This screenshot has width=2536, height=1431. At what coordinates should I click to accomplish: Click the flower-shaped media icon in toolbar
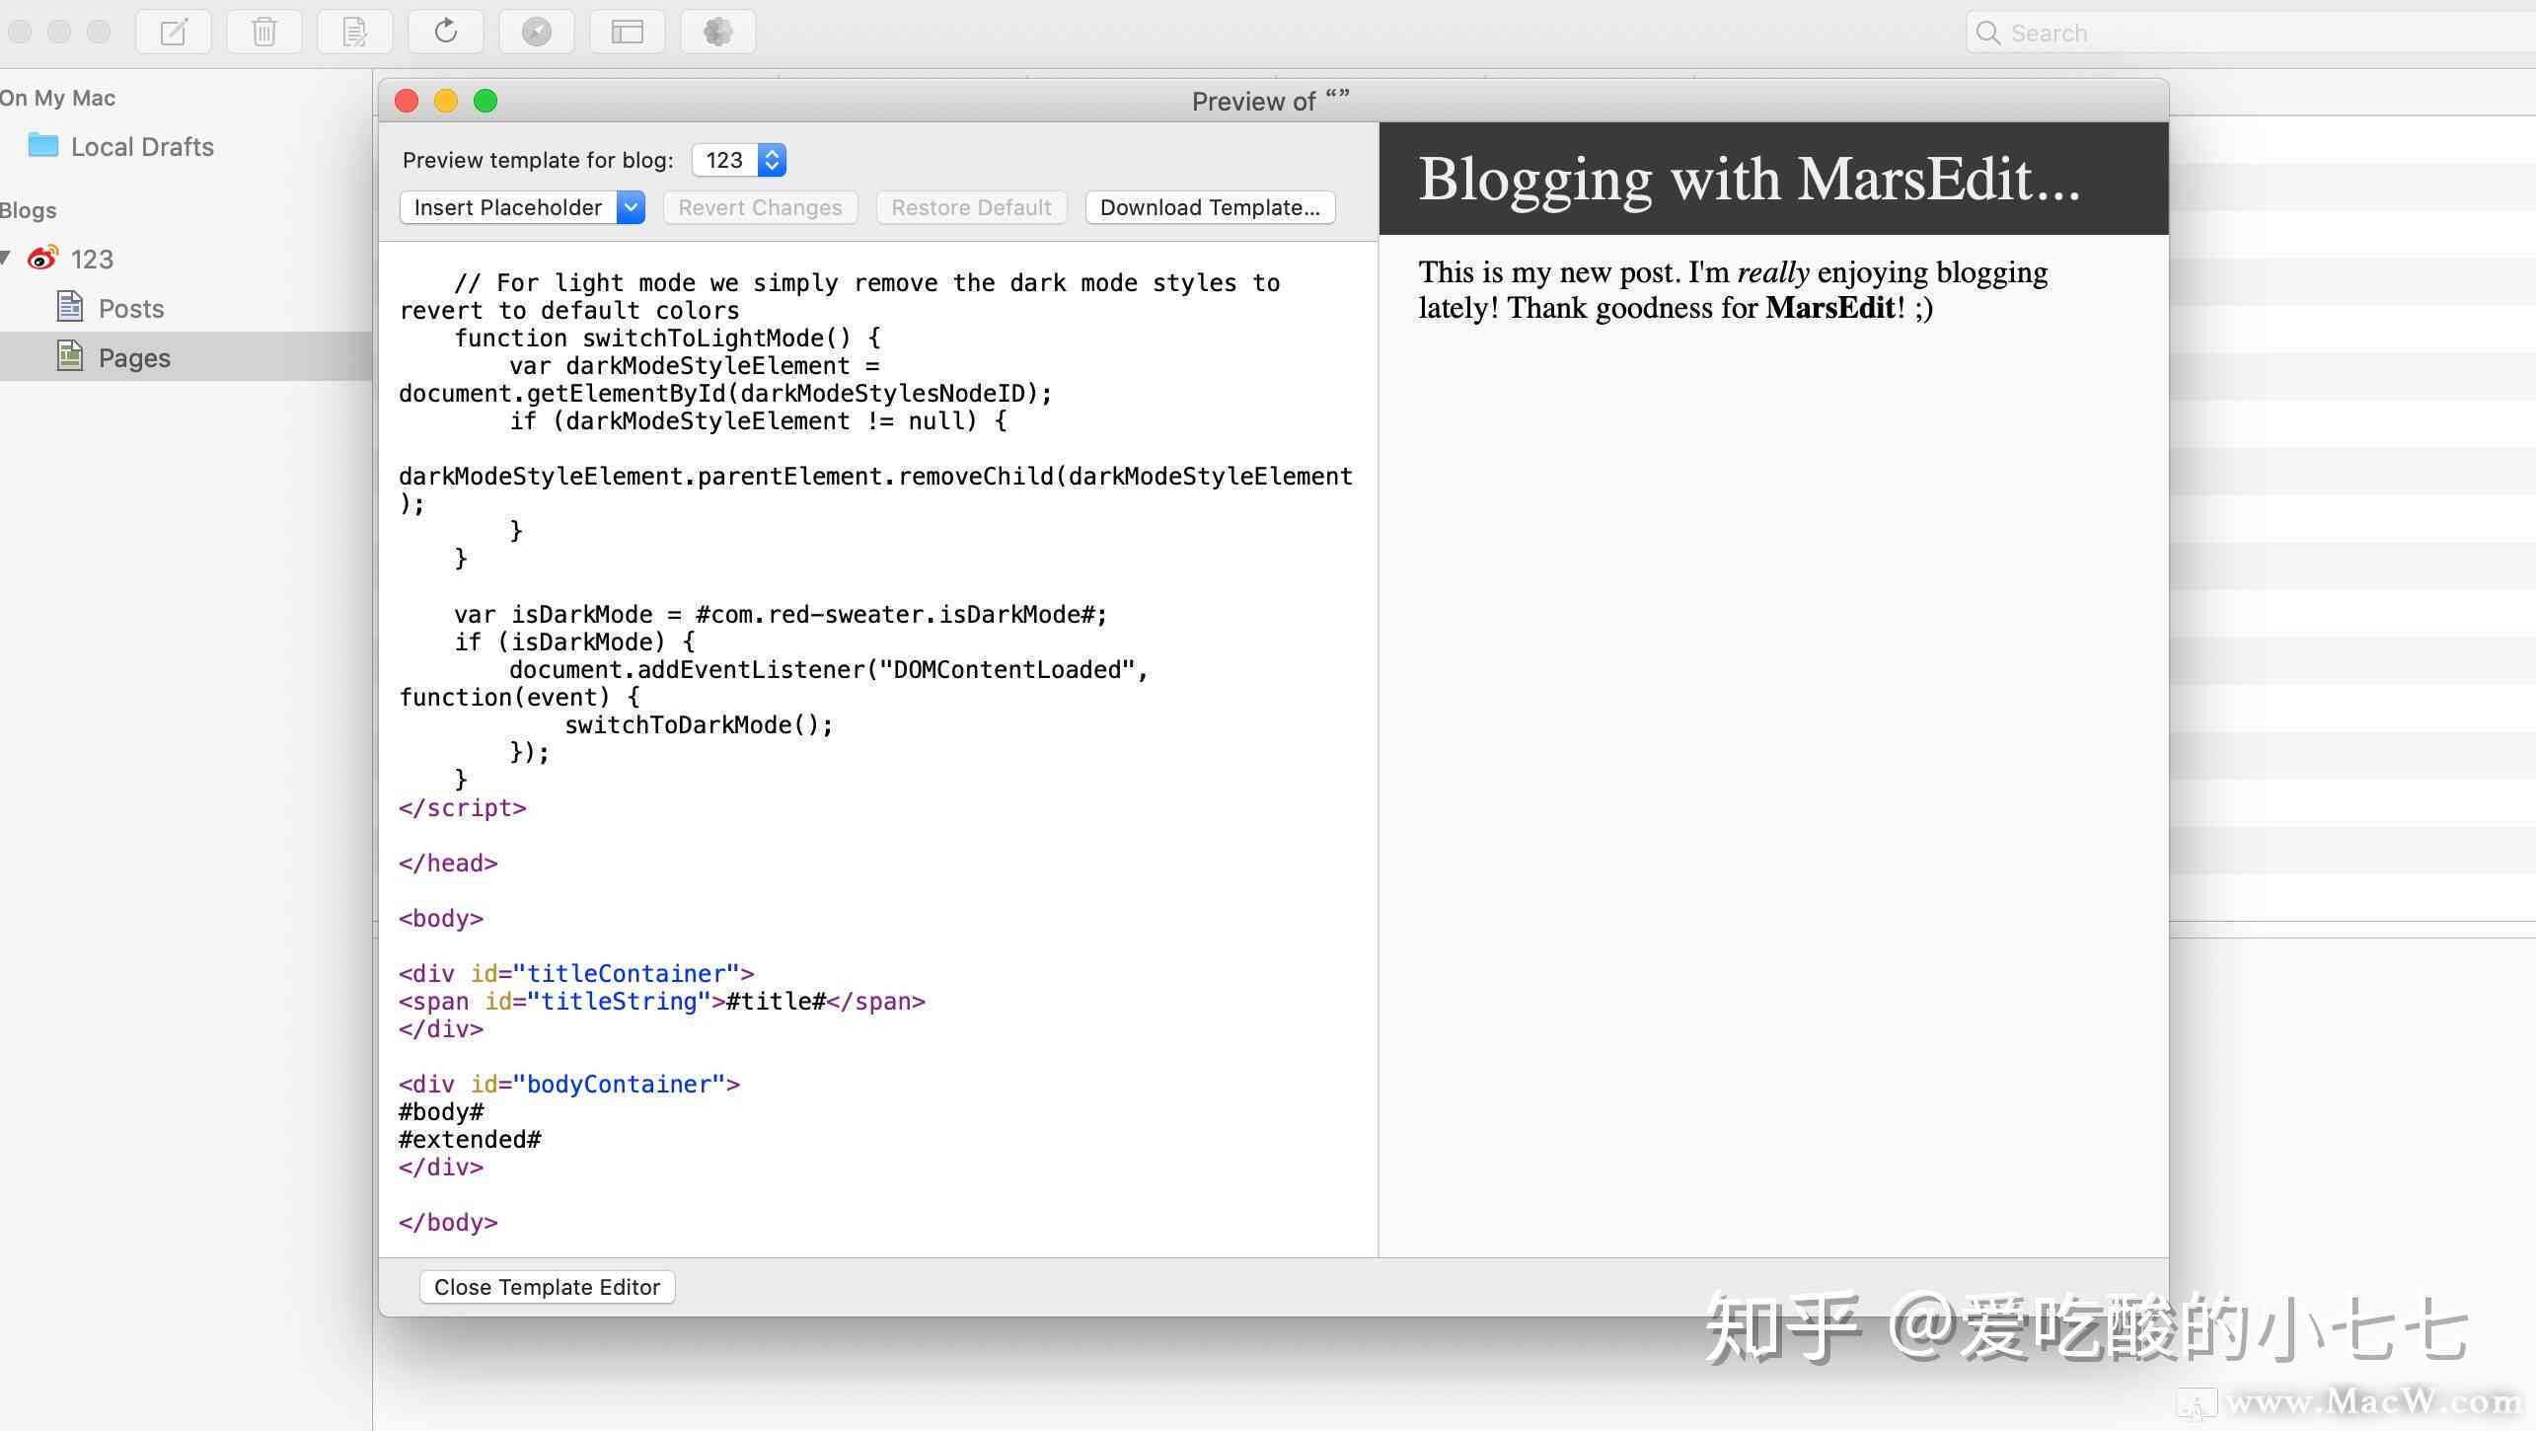coord(718,32)
